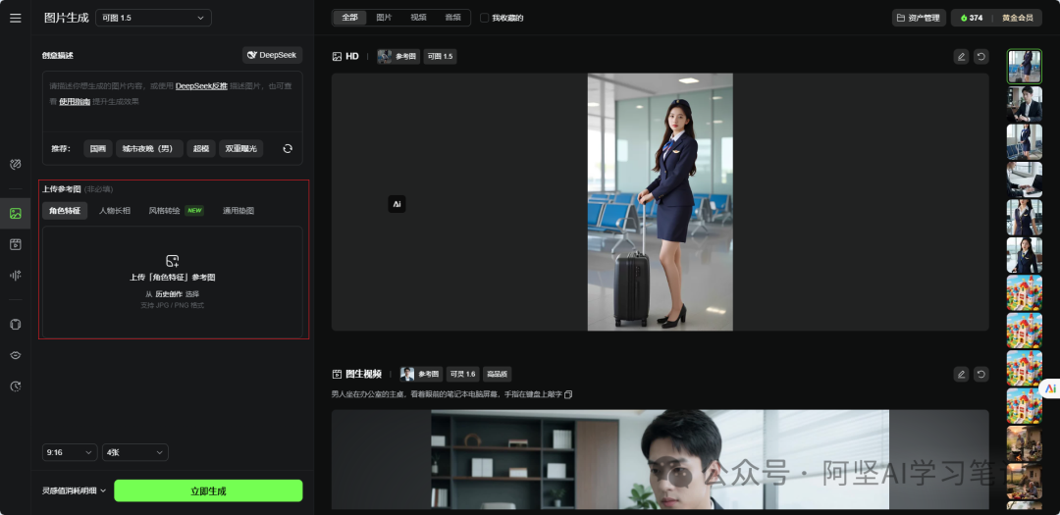Click the refresh recommended prompts icon
Image resolution: width=1060 pixels, height=515 pixels.
(288, 149)
